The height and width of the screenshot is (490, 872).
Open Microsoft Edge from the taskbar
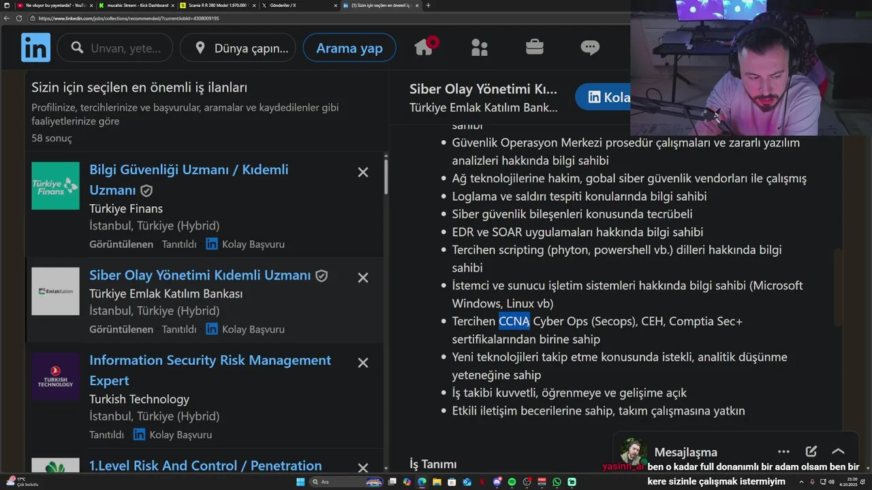(x=422, y=482)
